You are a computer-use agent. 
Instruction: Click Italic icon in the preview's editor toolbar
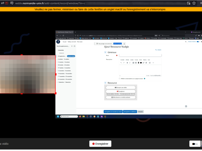coord(130,63)
